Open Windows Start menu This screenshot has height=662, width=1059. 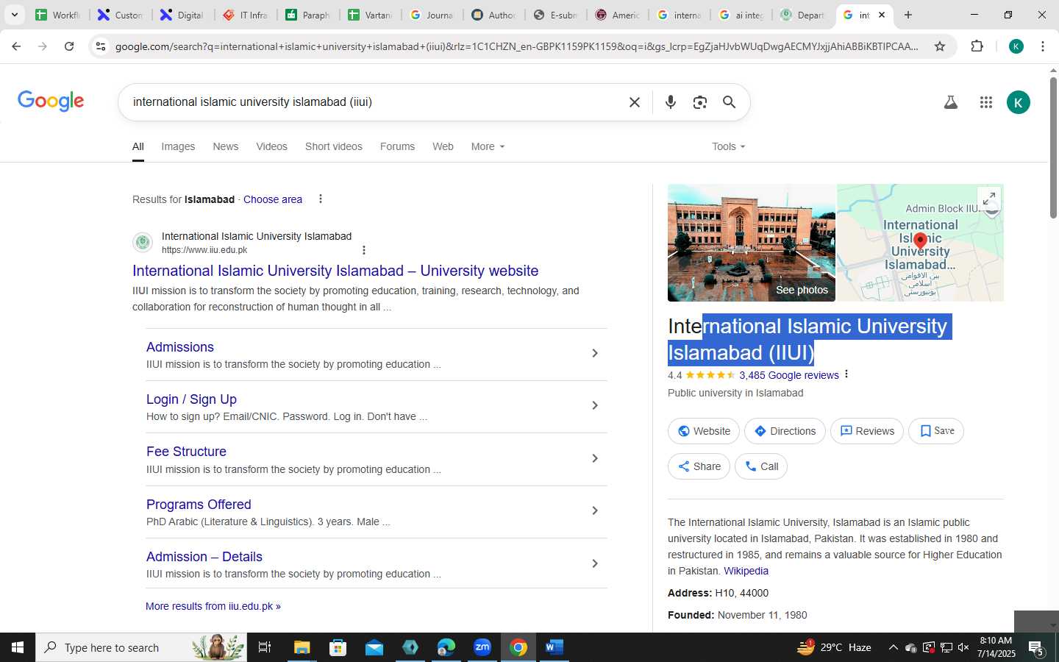[18, 647]
